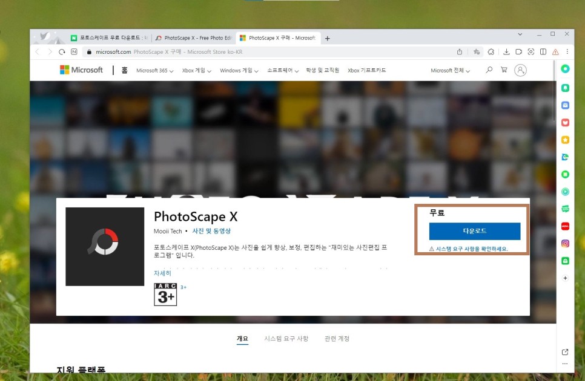Toggle the split-view side panel icon
Viewport: 585px width, 381px height.
pyautogui.click(x=543, y=52)
